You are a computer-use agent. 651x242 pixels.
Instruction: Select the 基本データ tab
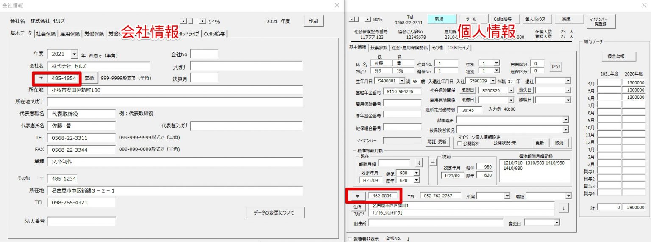21,33
